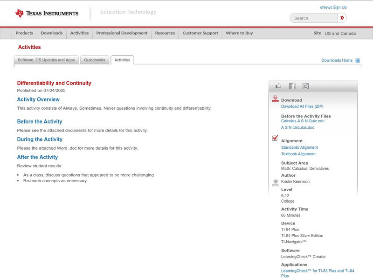Viewport: 373px width, 278px height.
Task: Click Download All Files (ZIP) link
Action: coord(302,106)
